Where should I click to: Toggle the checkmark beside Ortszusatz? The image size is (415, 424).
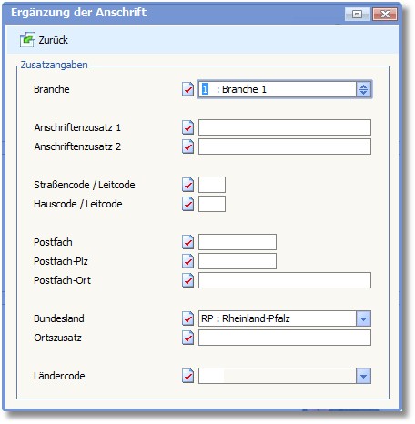pos(187,338)
